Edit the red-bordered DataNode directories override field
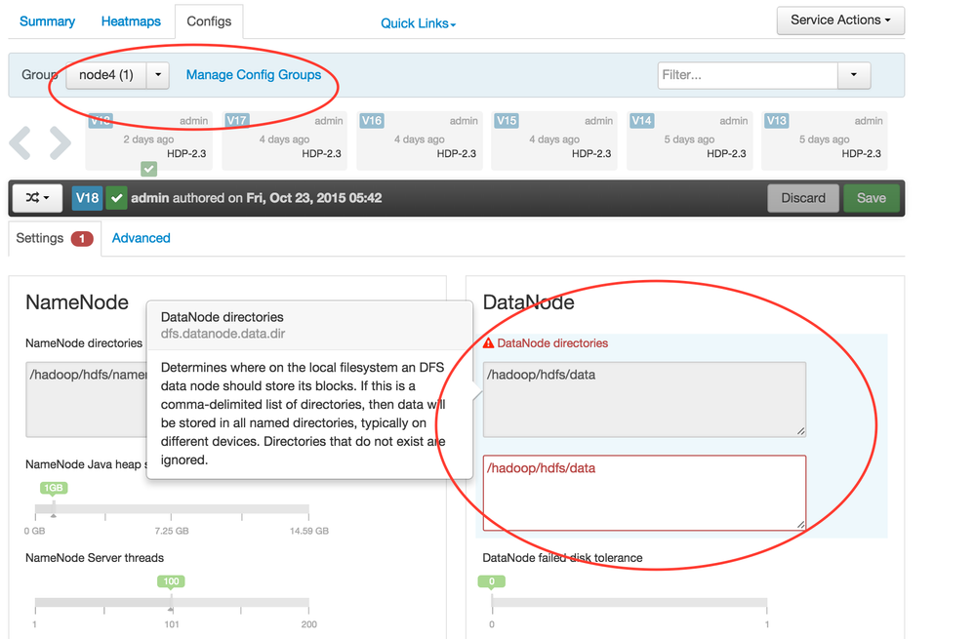The height and width of the screenshot is (639, 975). pos(645,493)
